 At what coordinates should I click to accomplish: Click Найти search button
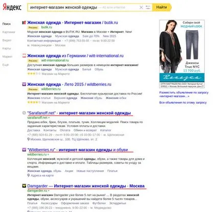click(162, 7)
